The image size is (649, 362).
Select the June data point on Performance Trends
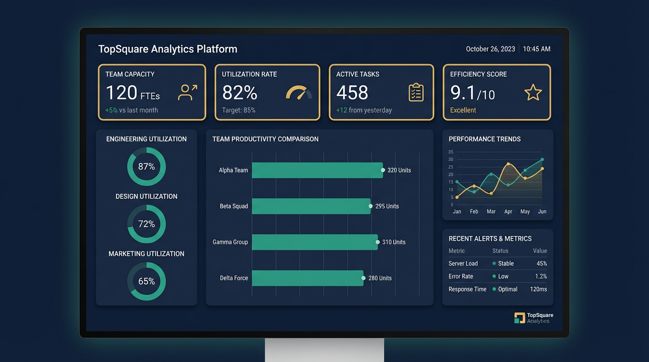click(x=542, y=159)
